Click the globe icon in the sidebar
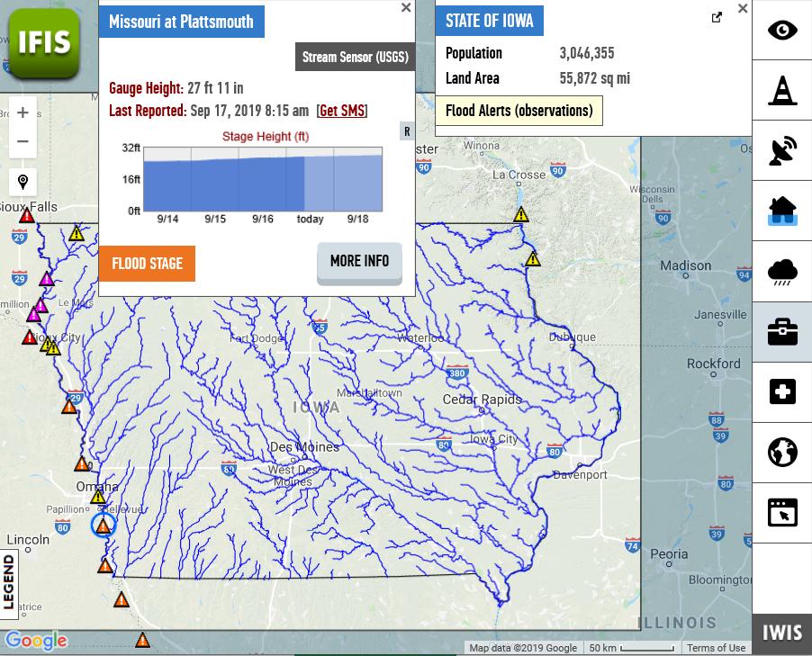 (x=781, y=452)
